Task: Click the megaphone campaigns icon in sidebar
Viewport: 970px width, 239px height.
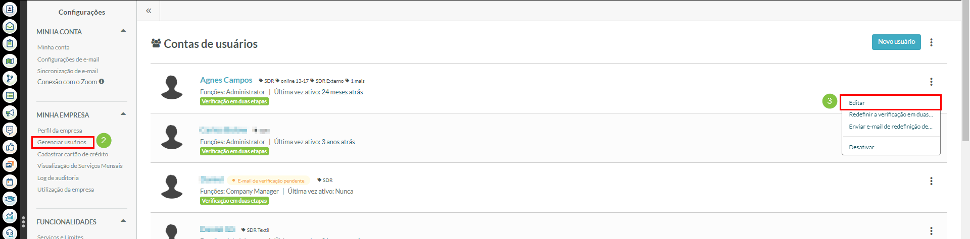Action: tap(10, 112)
